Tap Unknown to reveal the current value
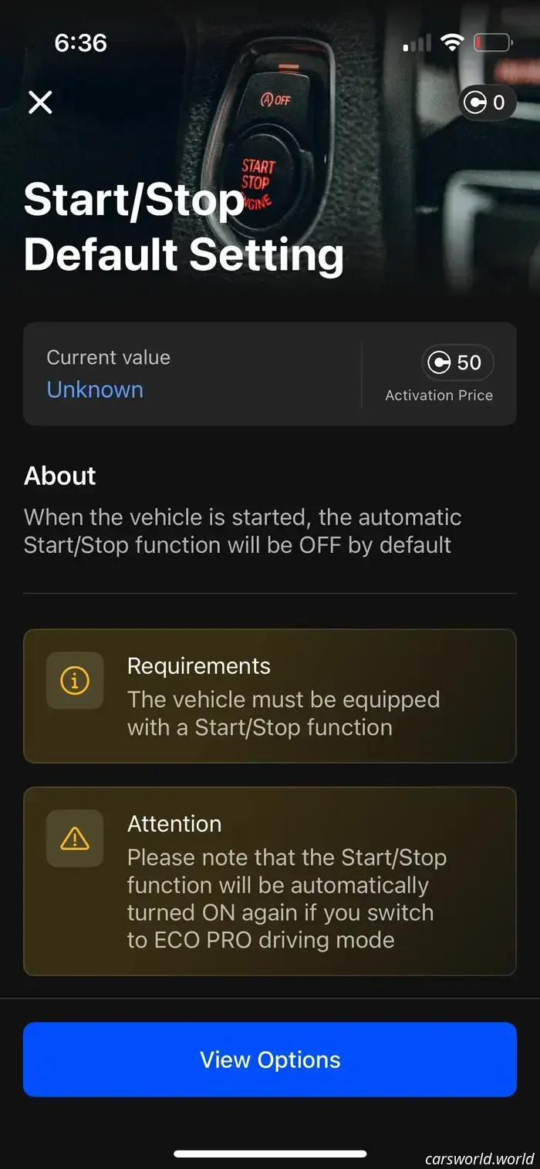Image resolution: width=540 pixels, height=1169 pixels. pyautogui.click(x=95, y=390)
